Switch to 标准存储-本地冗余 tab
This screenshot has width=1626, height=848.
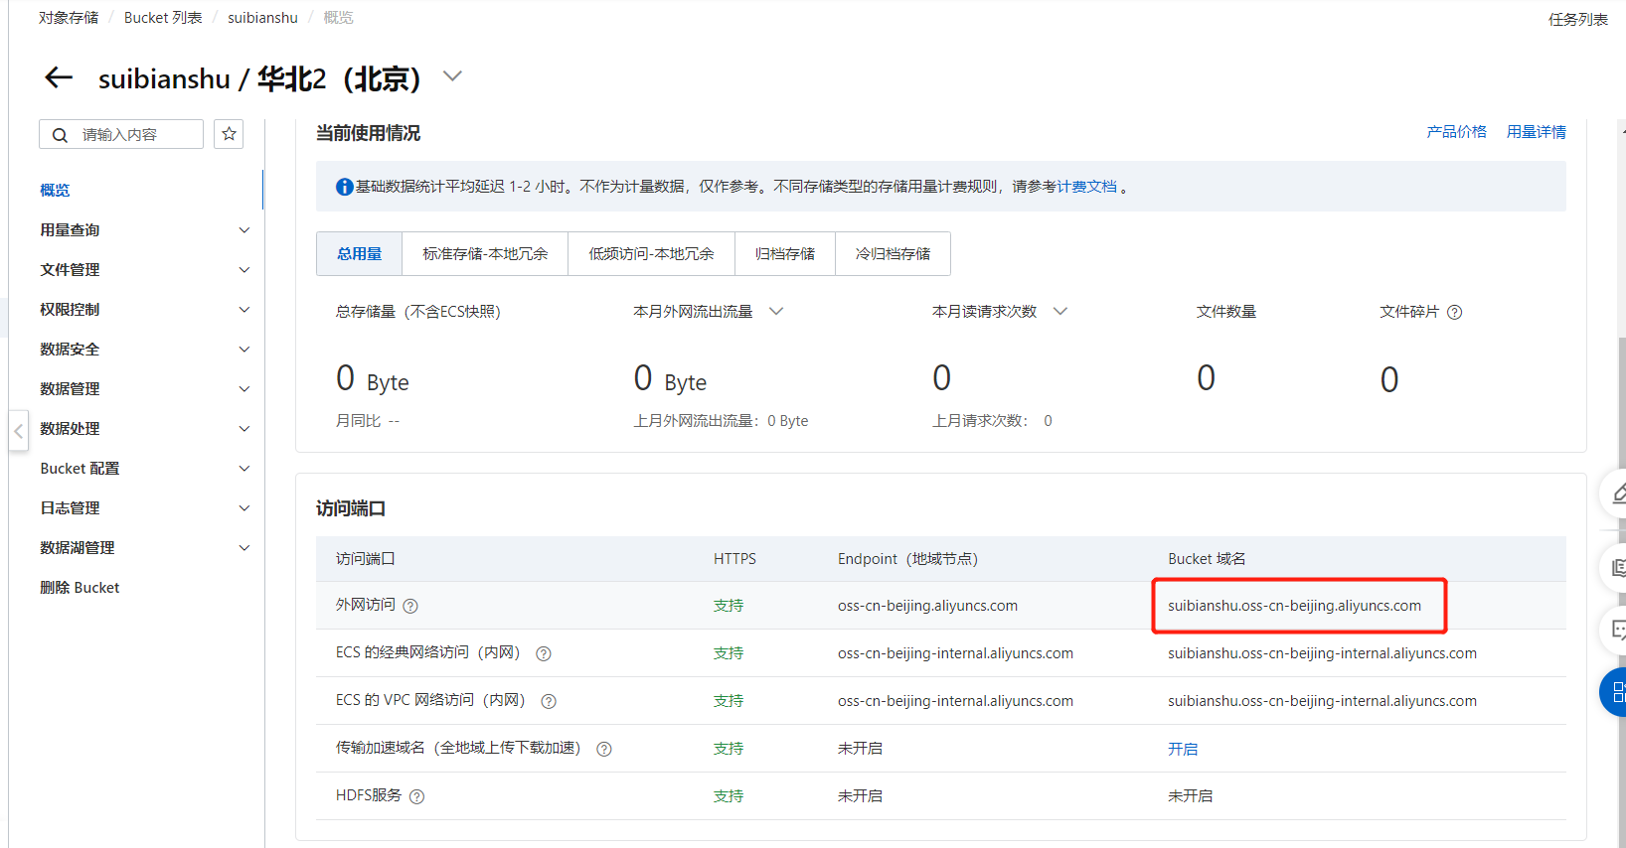[x=485, y=253]
